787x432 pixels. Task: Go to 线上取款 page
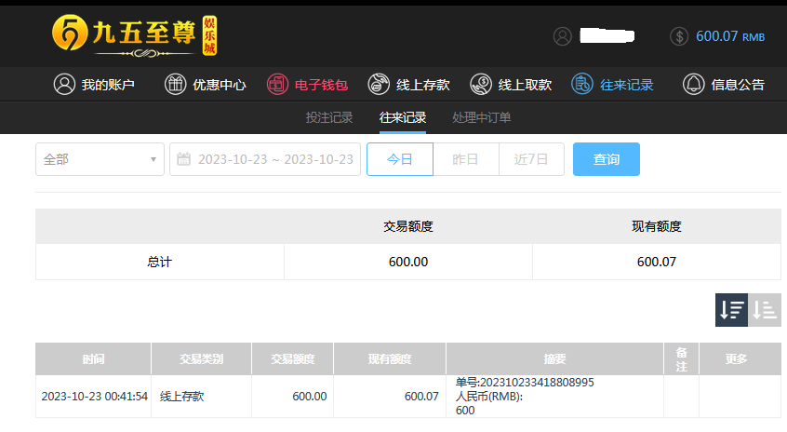click(511, 85)
